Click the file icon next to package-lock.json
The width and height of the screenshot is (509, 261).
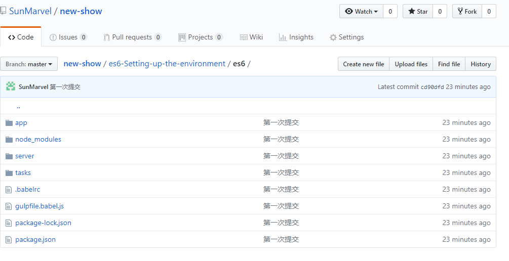pos(9,223)
